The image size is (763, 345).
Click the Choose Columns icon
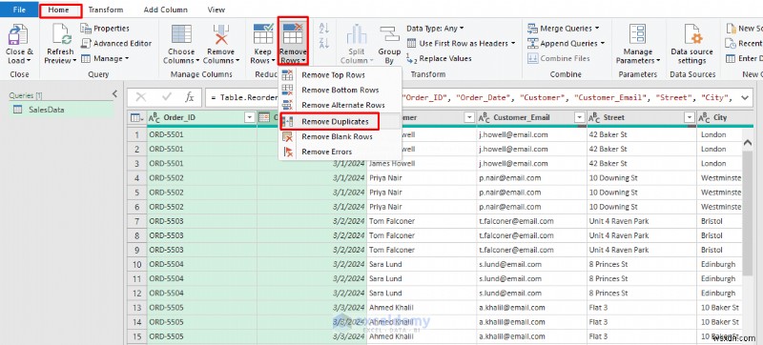point(181,34)
